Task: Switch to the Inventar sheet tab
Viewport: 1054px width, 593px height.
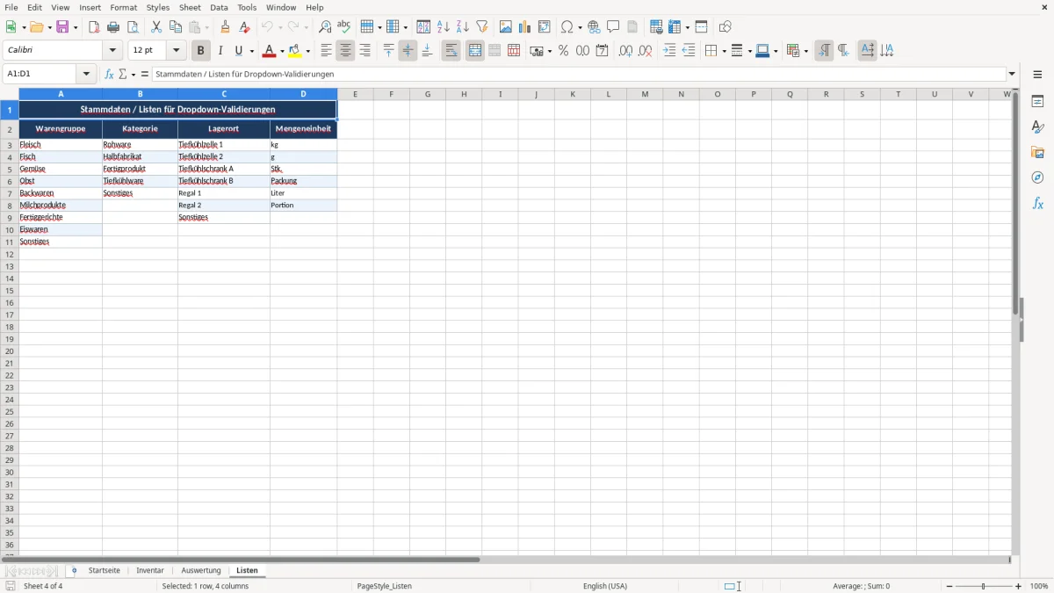Action: tap(150, 570)
